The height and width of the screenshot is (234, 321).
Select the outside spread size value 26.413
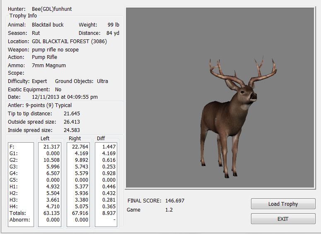coord(72,122)
